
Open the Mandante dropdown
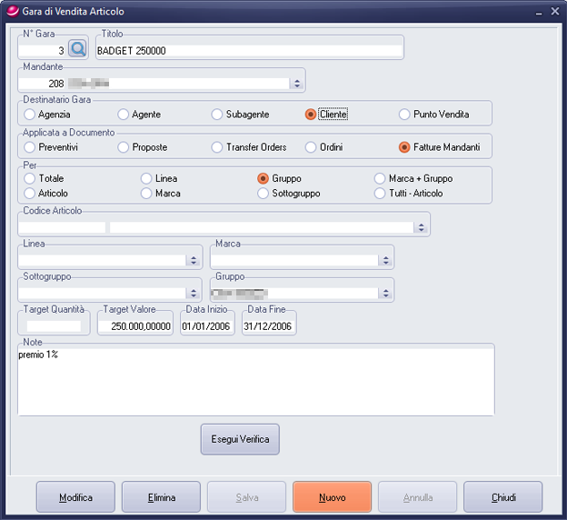pos(296,84)
